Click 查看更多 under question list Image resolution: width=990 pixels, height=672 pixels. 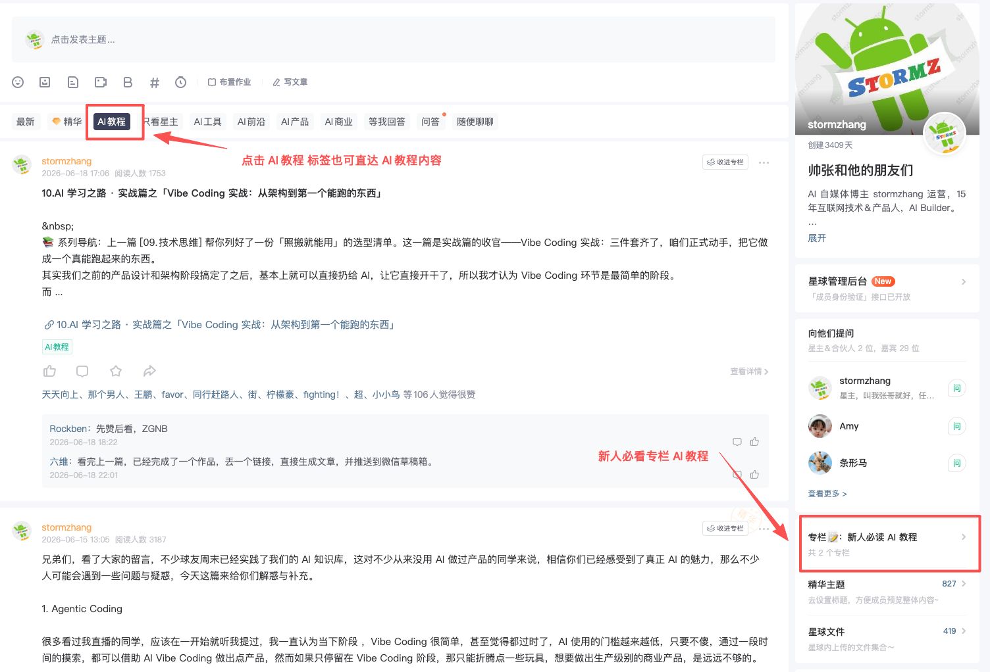827,494
